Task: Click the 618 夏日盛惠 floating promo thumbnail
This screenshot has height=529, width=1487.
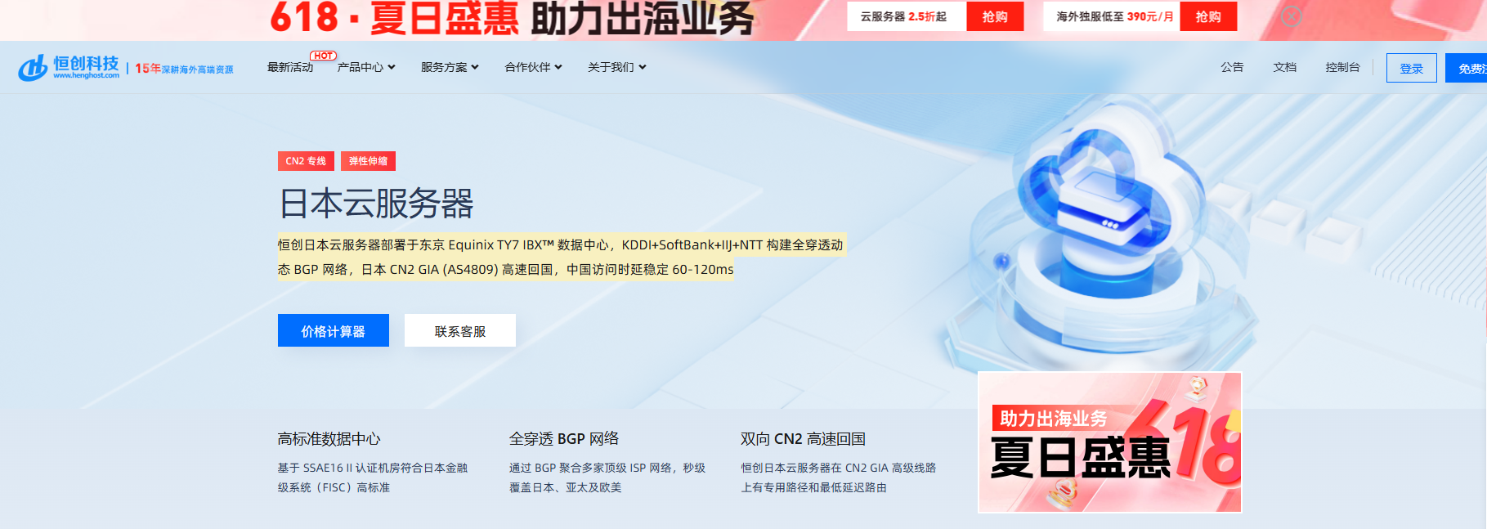Action: click(x=1110, y=442)
